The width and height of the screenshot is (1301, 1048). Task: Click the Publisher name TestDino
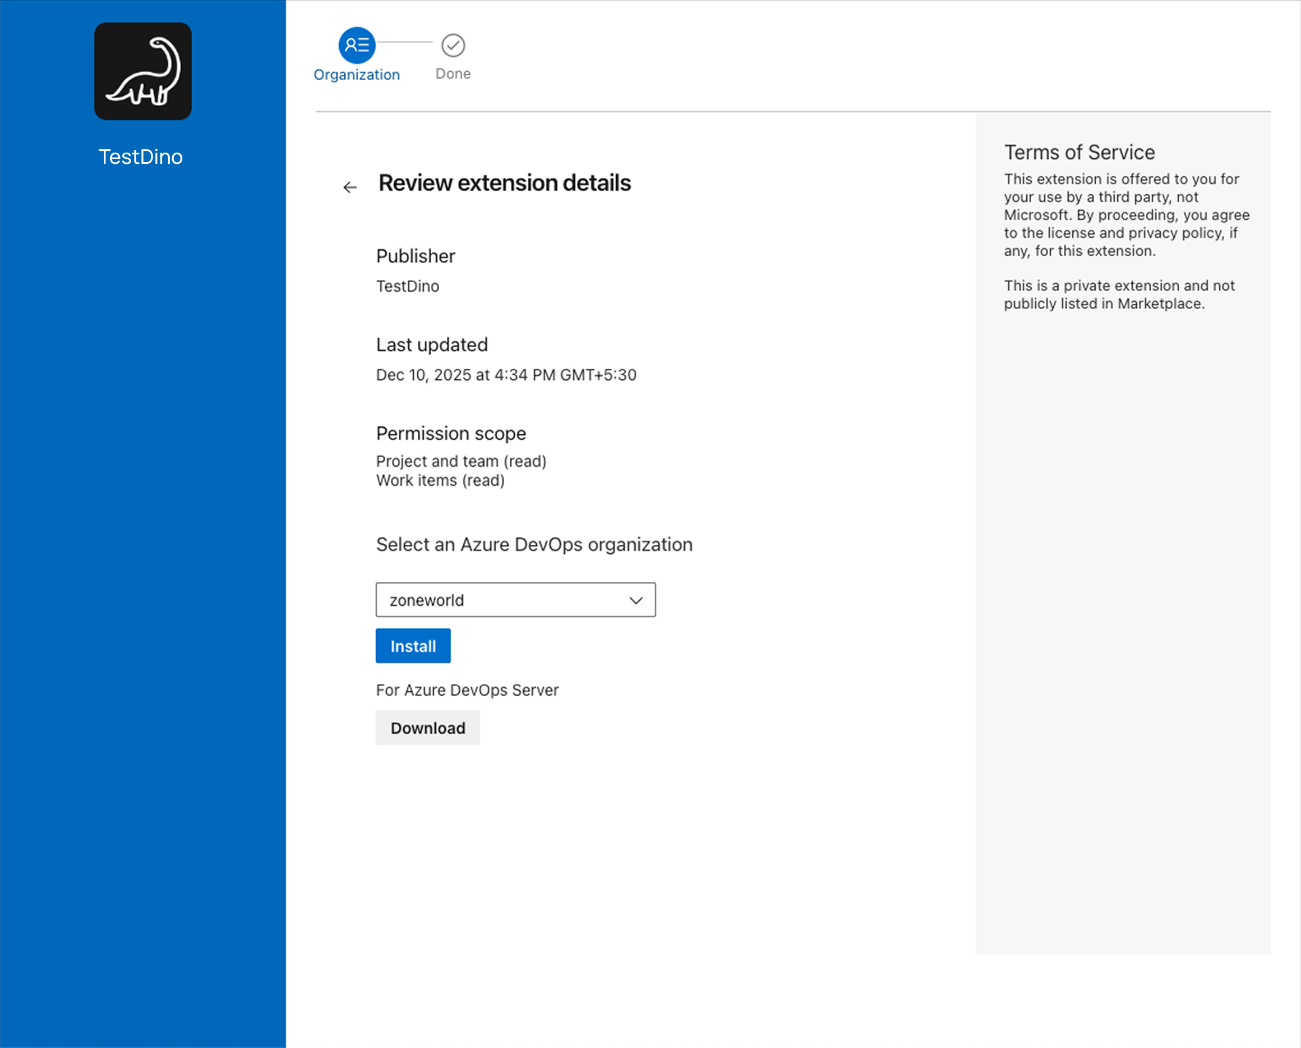[x=407, y=286]
